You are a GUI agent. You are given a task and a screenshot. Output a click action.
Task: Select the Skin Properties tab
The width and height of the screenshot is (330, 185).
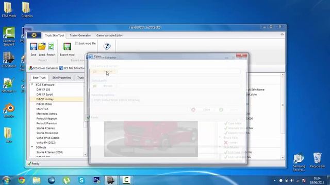click(61, 78)
